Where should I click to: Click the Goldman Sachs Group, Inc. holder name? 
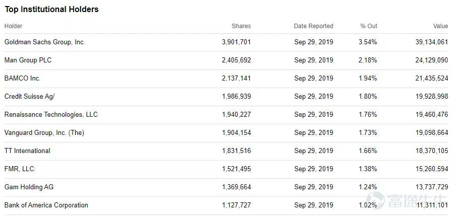point(44,42)
